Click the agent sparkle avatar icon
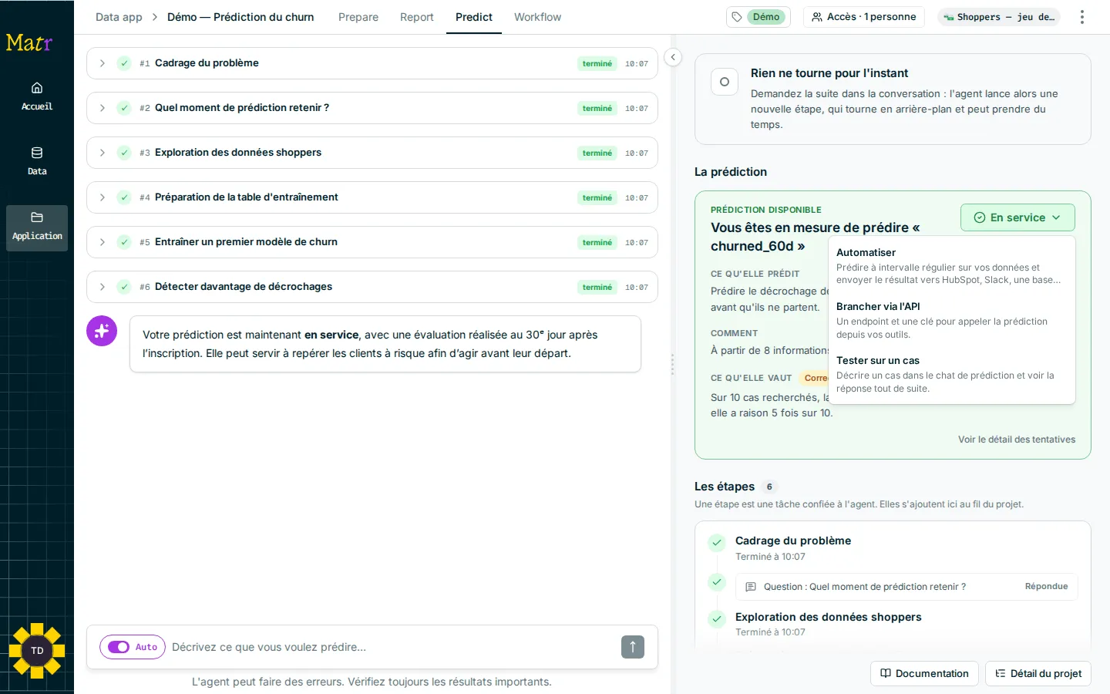Screen dimensions: 1110x694 point(102,331)
